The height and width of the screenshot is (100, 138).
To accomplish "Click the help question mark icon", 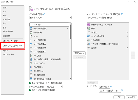I will pos(128,2).
